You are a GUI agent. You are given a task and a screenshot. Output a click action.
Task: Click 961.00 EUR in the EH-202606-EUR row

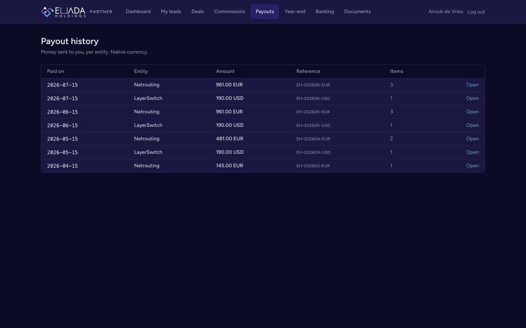229,85
